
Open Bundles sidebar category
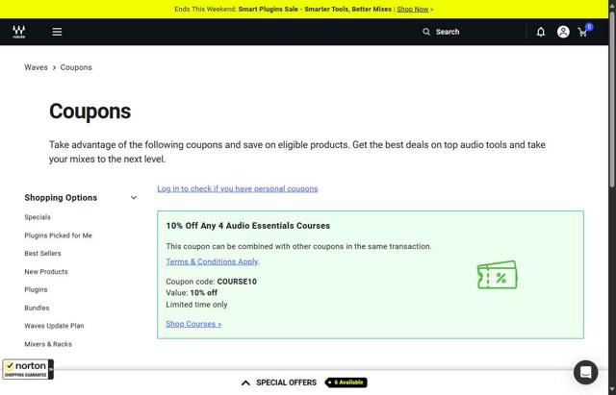(37, 308)
